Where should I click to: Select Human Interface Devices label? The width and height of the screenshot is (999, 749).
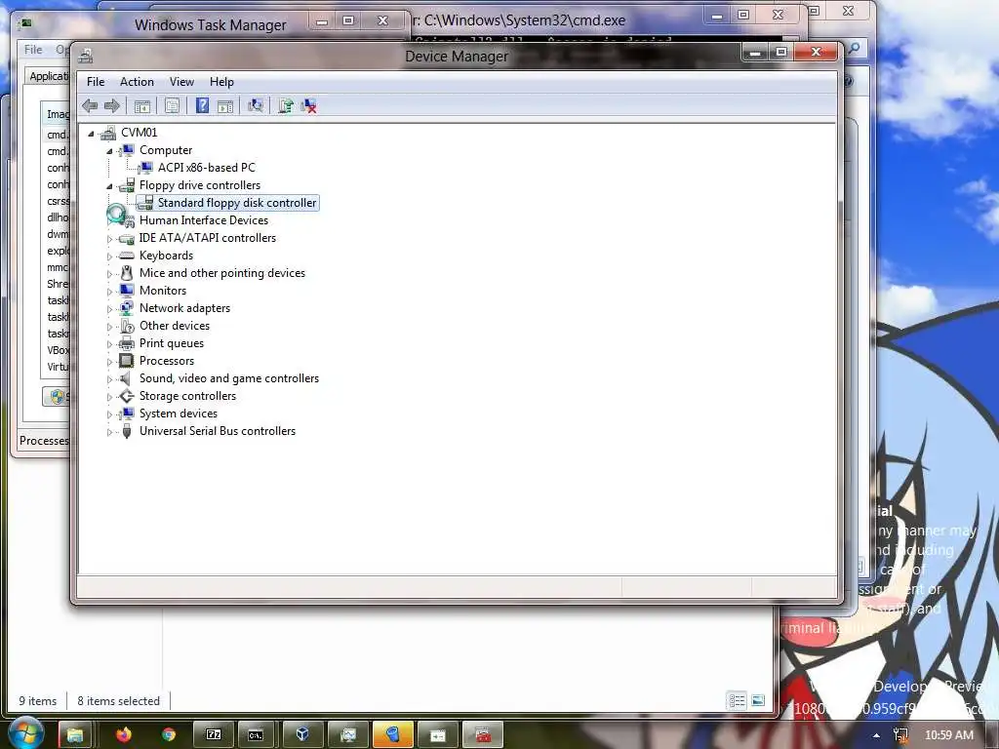point(204,220)
